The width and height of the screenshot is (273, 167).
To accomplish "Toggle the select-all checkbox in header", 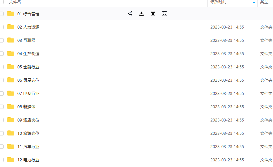I will tap(1, 2).
